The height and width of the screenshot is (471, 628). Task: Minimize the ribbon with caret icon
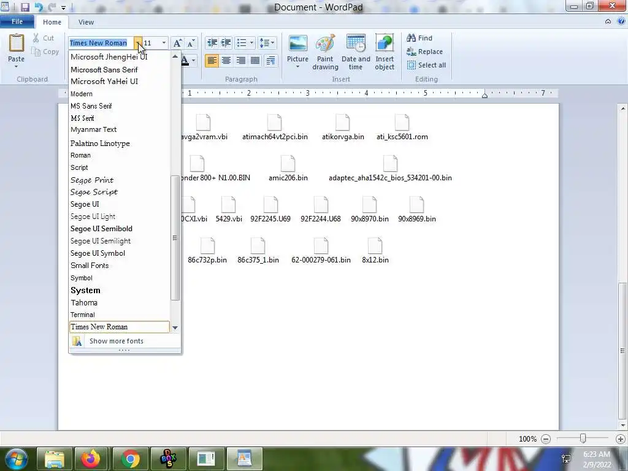pyautogui.click(x=608, y=21)
